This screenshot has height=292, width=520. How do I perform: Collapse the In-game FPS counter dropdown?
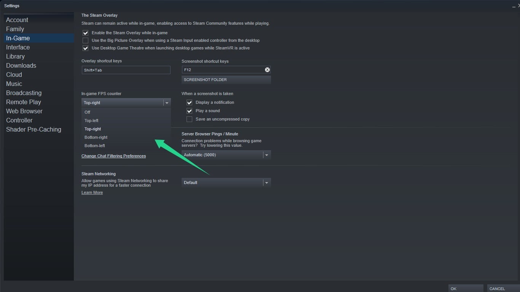click(x=166, y=103)
